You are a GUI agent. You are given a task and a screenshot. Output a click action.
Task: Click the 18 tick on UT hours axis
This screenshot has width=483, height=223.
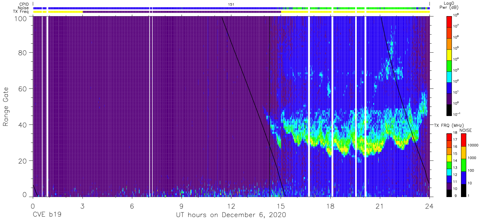330,206
